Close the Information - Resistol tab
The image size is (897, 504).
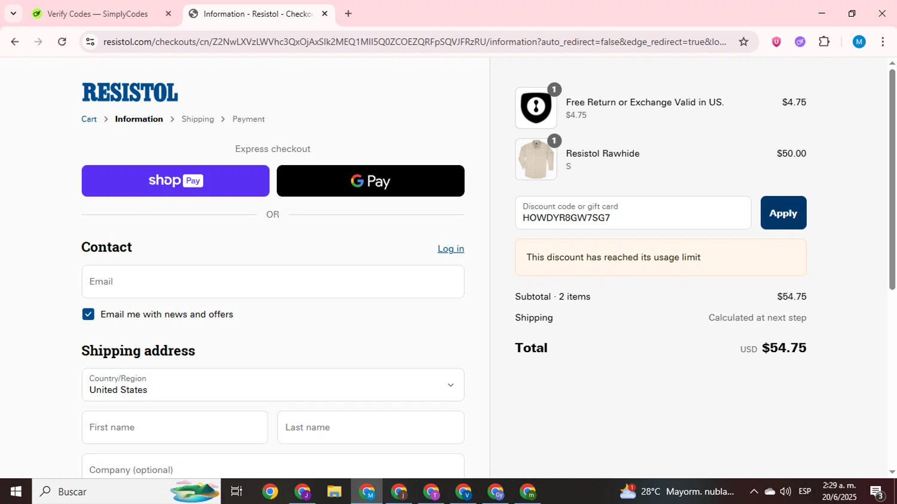pos(325,14)
